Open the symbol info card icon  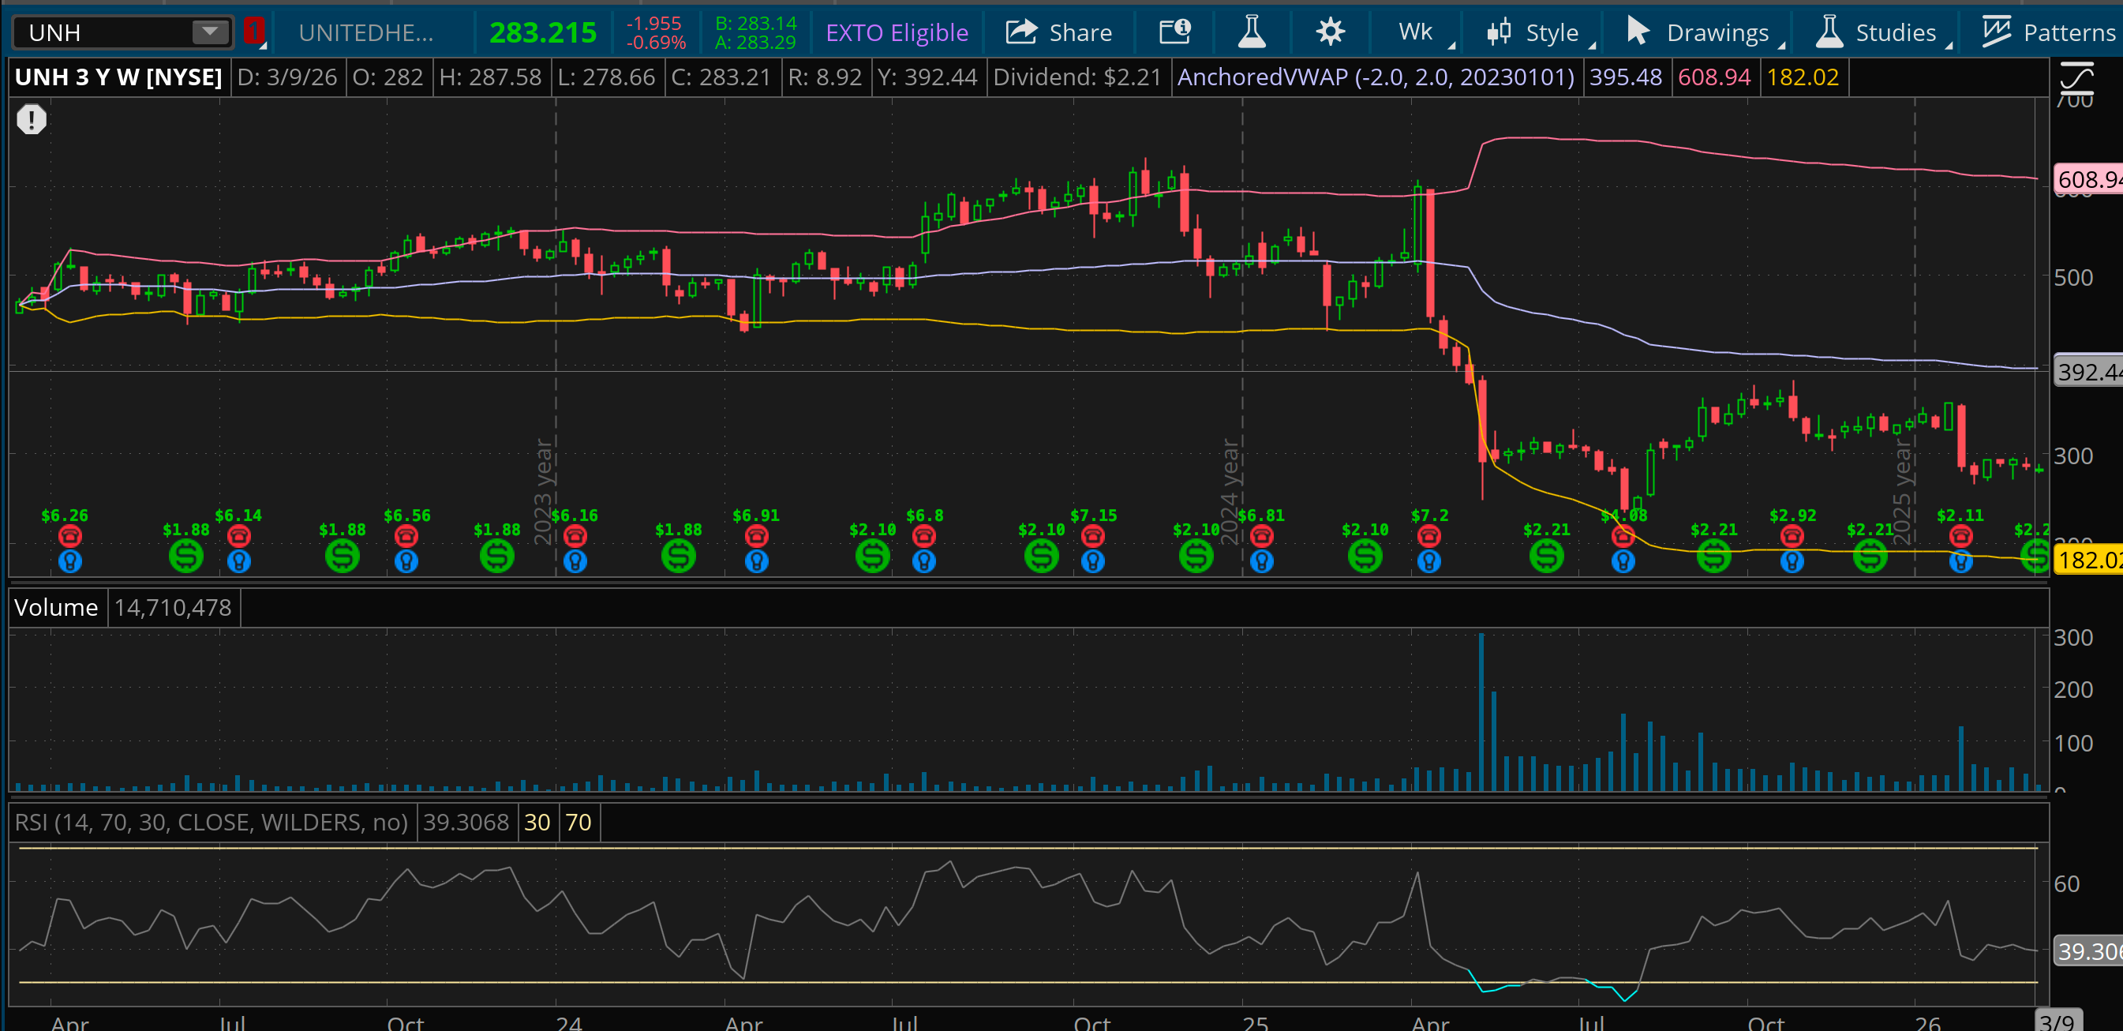1174,32
